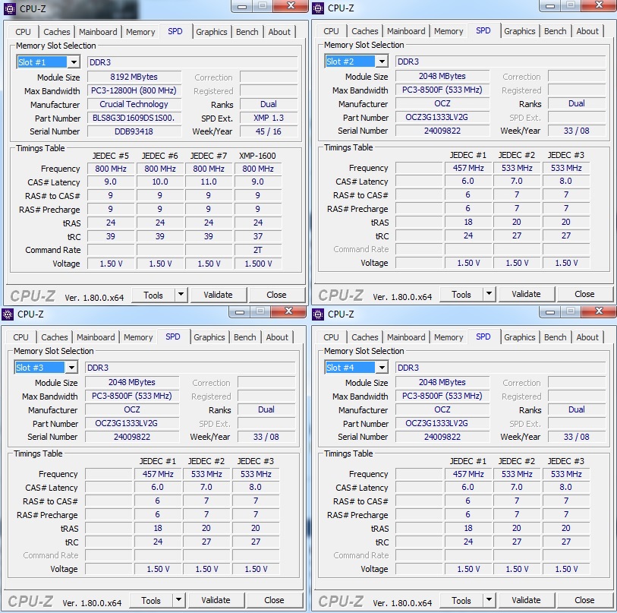Click part number BLS8G3D1609DS1S00 field
The height and width of the screenshot is (613, 617).
coord(134,118)
